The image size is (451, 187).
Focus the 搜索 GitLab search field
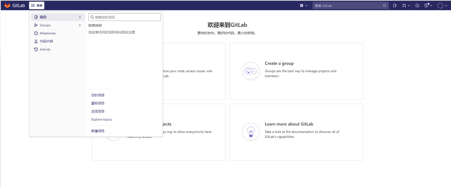(350, 6)
